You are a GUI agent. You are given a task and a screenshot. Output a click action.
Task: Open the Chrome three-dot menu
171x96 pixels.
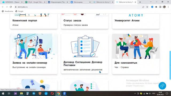[x=168, y=7]
